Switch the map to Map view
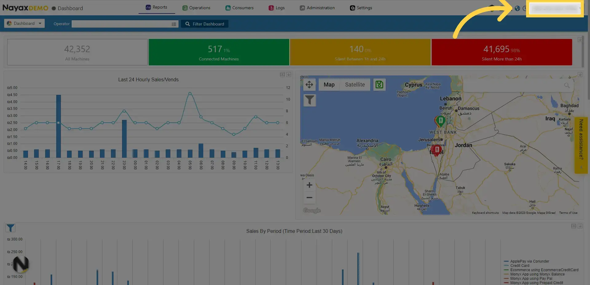The width and height of the screenshot is (590, 285). click(x=329, y=85)
